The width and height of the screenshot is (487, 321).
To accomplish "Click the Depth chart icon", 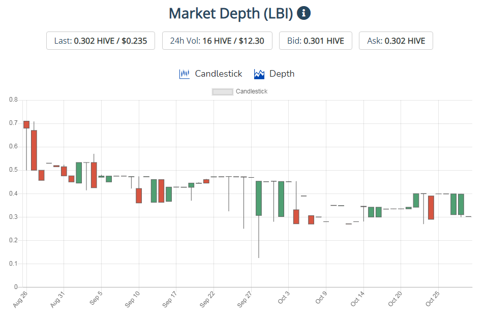I will (259, 74).
